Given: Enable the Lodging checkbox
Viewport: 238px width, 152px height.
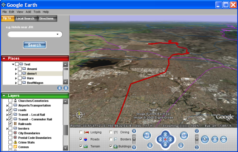Looking at the screenshot, I should click(81, 132).
